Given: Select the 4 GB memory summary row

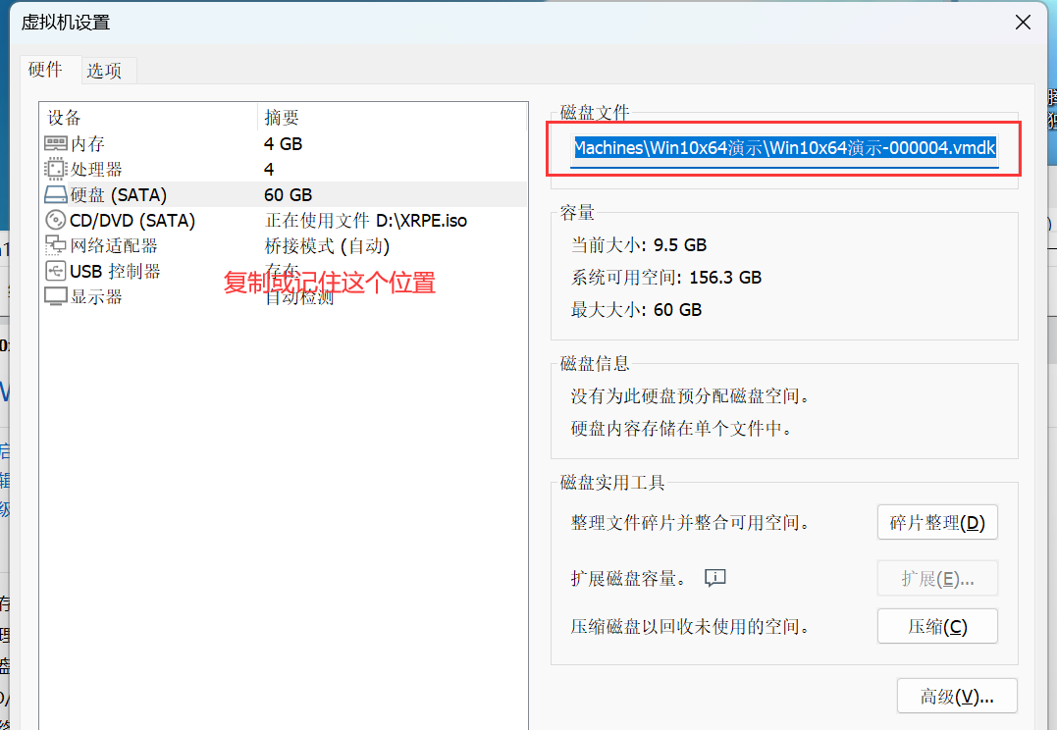Looking at the screenshot, I should pos(284,144).
